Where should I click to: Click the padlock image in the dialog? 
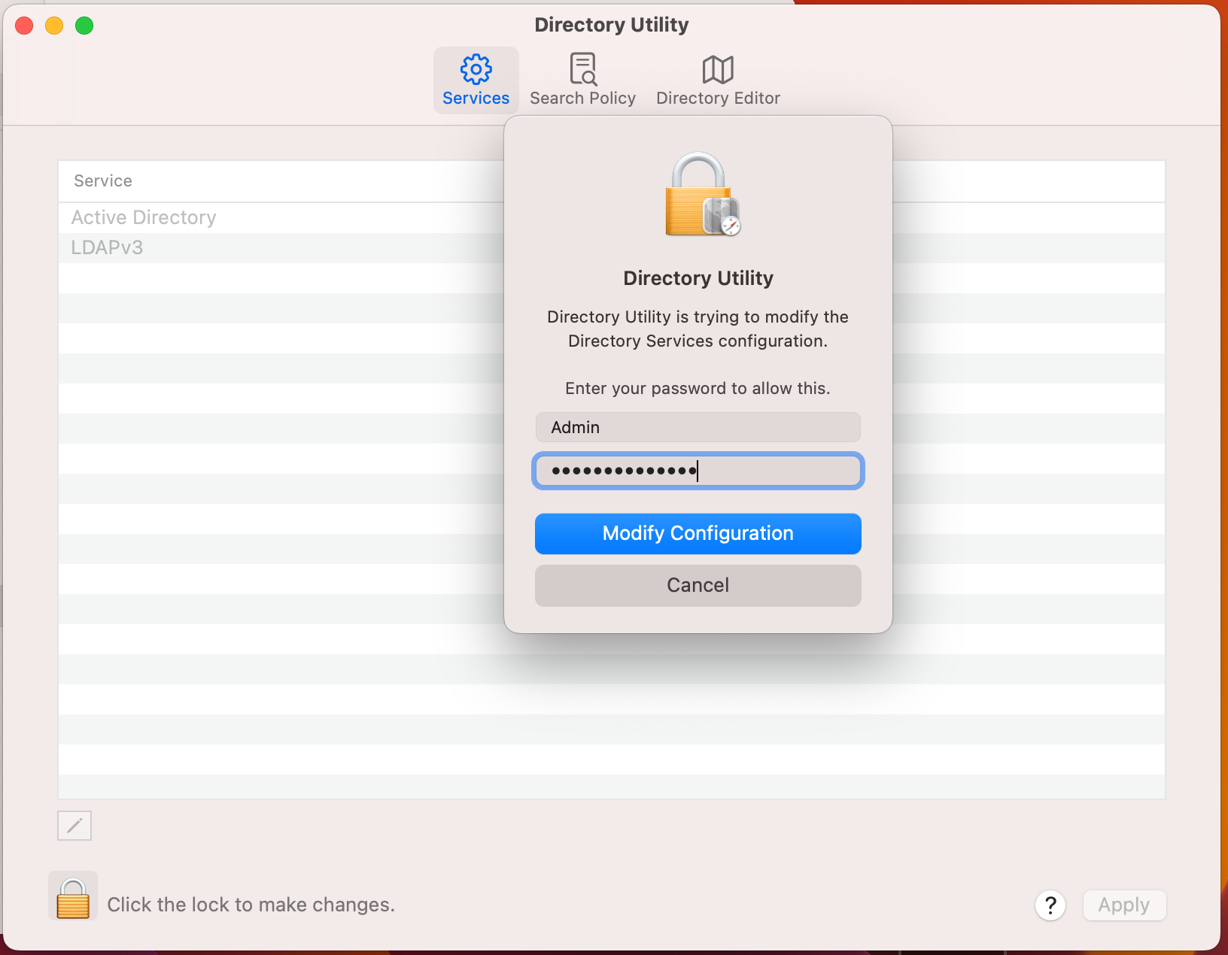point(703,194)
